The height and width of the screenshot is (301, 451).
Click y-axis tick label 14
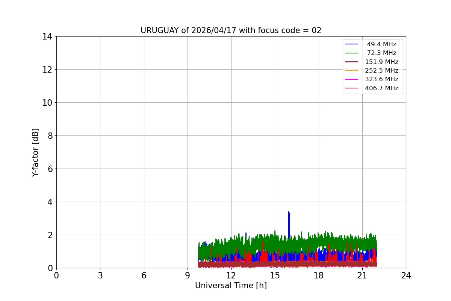coord(47,36)
